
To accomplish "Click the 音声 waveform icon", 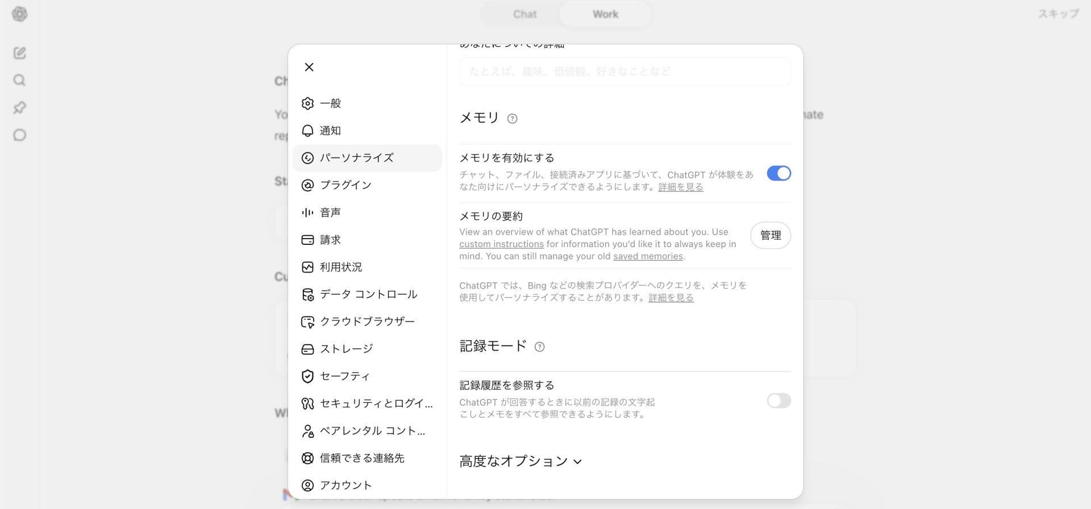I will point(307,212).
